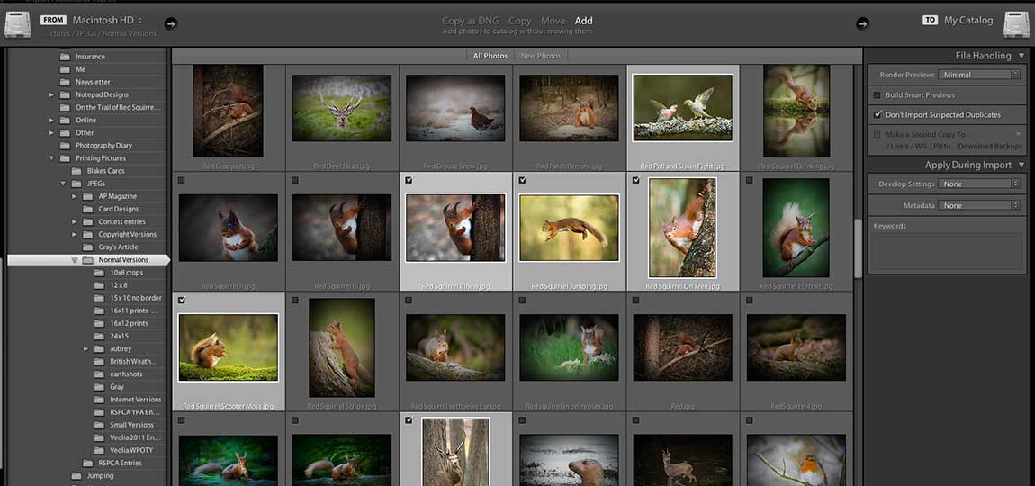Uncheck the Red Squirrel On Tree.jpg checkbox
The image size is (1035, 486).
tap(635, 180)
